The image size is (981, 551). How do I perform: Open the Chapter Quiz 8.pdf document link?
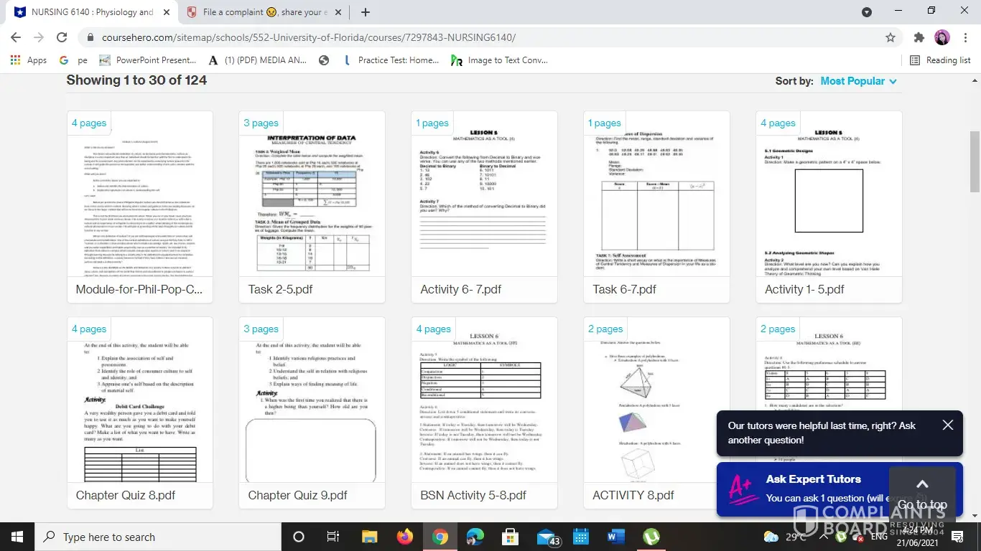(126, 495)
